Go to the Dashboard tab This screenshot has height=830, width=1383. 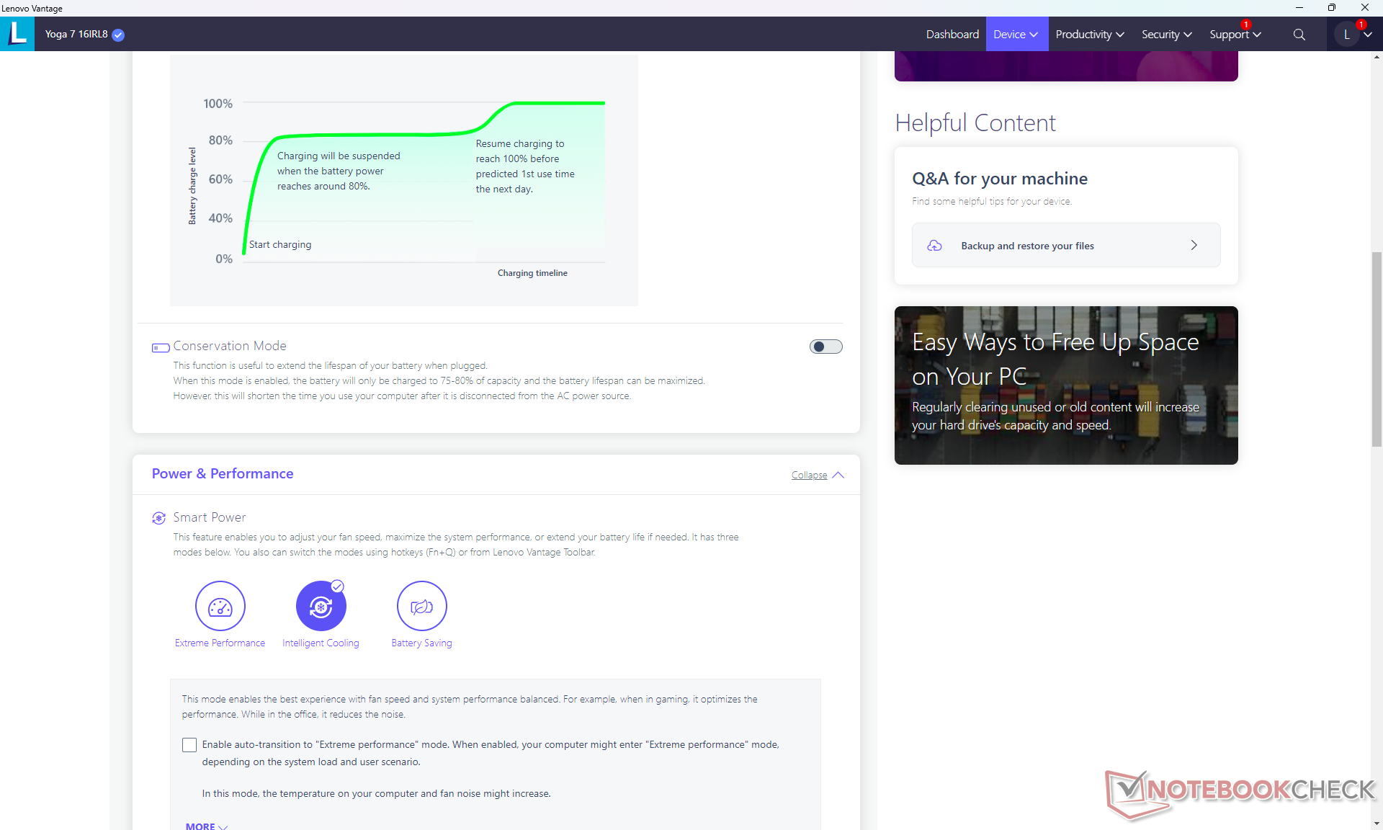[x=952, y=35]
